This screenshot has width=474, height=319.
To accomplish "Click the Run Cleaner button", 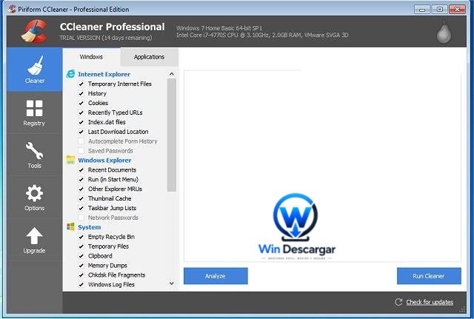I will (429, 276).
